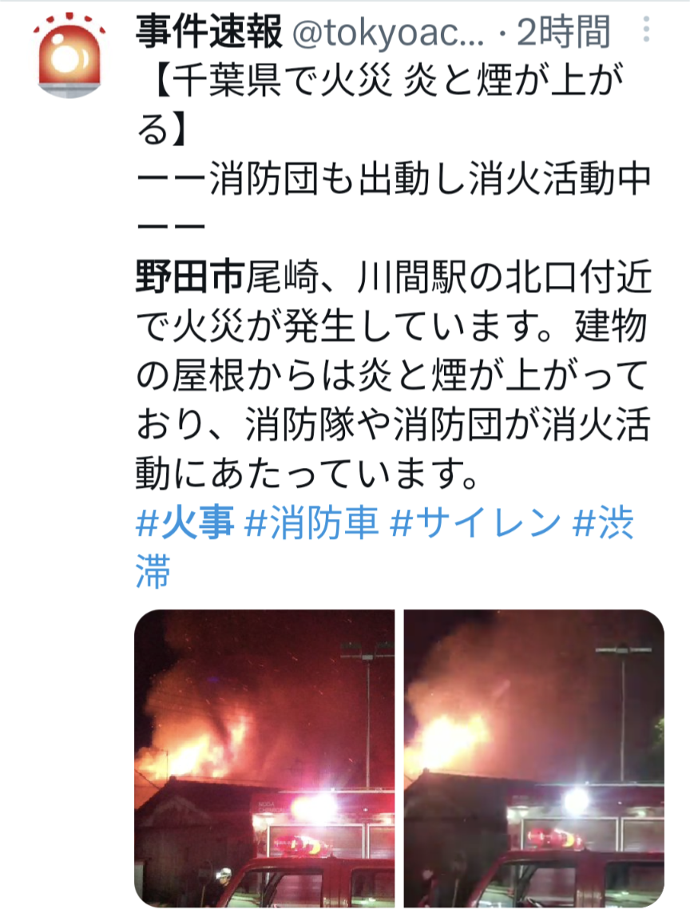Open the #サイレン hashtag
Viewport: 690px width, 917px height.
(475, 522)
